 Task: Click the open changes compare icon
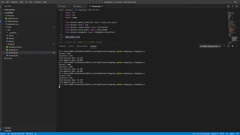pyautogui.click(x=228, y=6)
